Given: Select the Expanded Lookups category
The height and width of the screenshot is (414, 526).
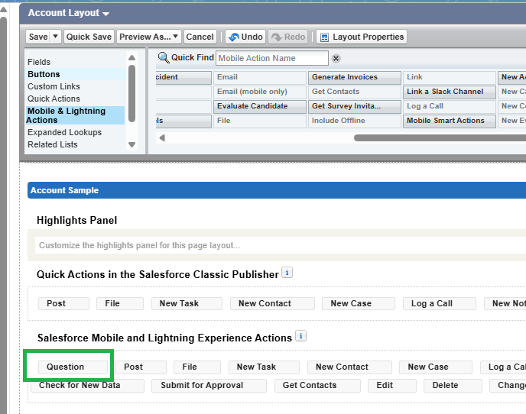Looking at the screenshot, I should (x=64, y=132).
